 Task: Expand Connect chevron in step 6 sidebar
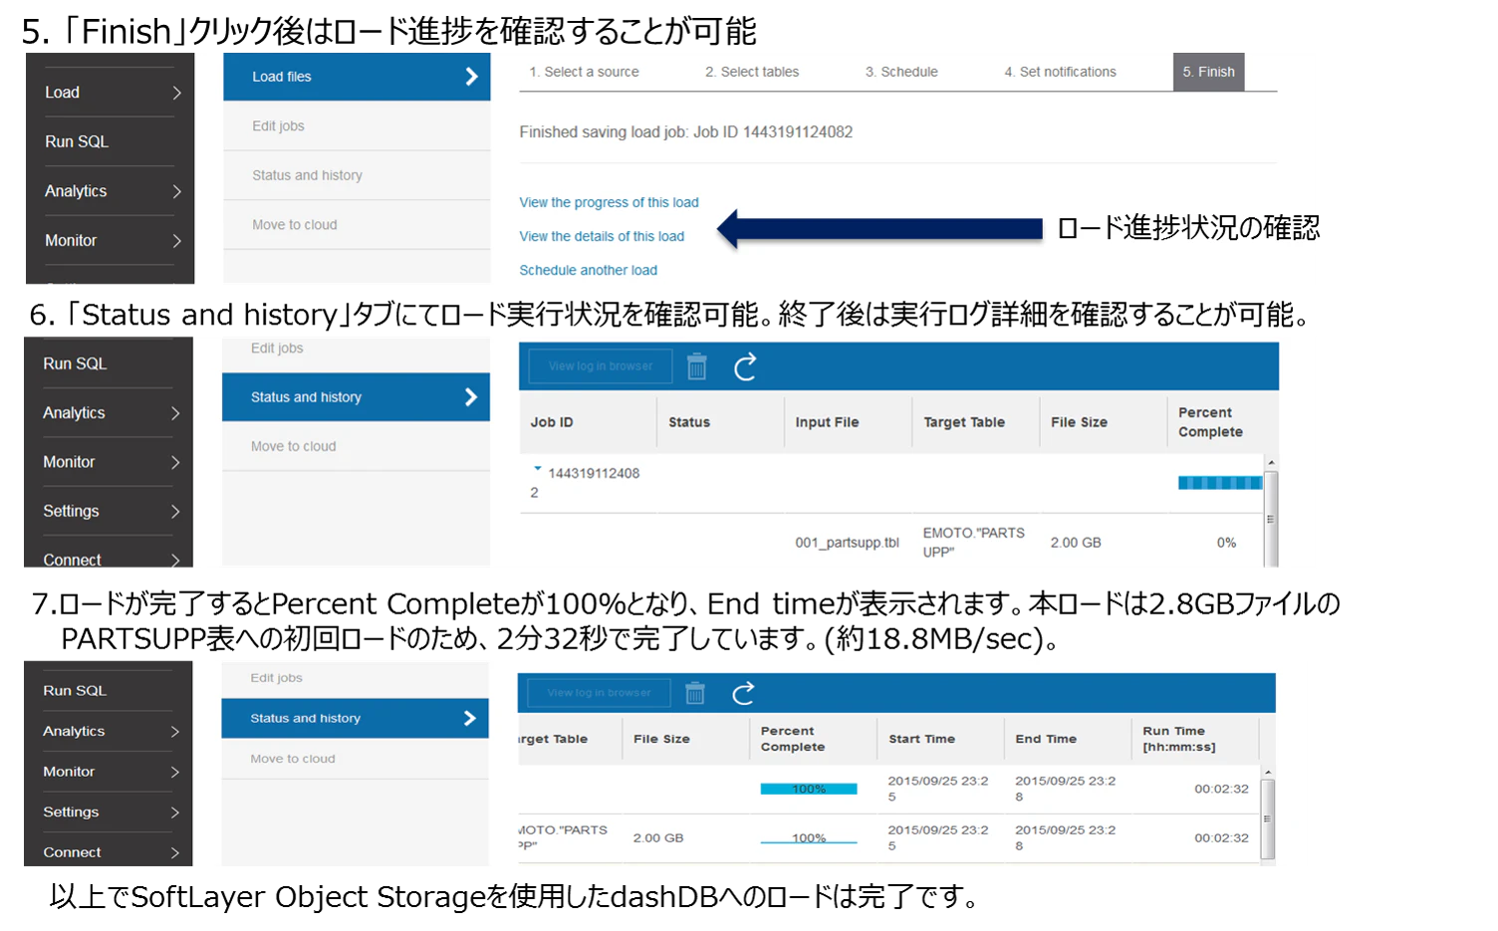point(175,560)
